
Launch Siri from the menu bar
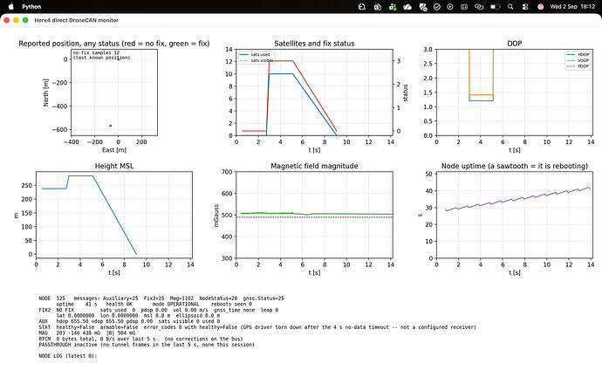click(x=541, y=6)
